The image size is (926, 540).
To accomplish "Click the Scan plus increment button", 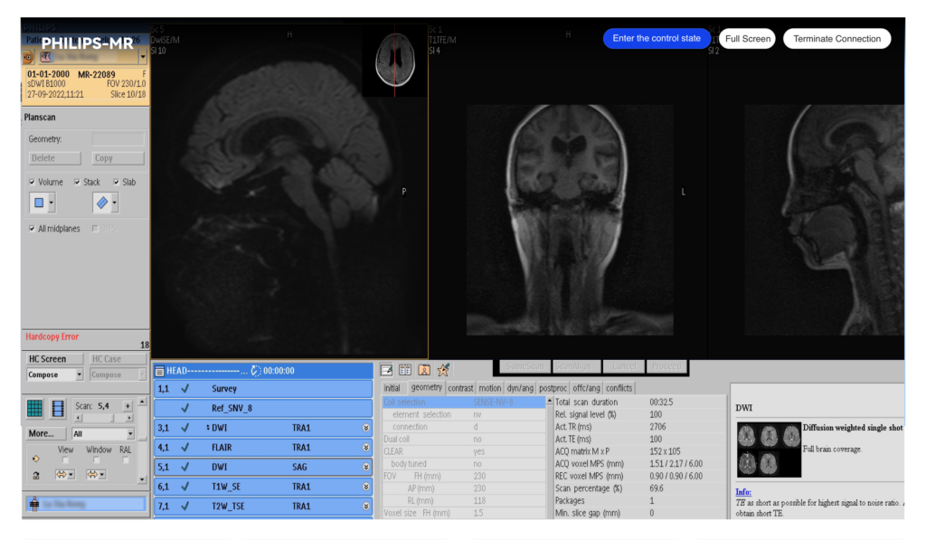I will 127,406.
